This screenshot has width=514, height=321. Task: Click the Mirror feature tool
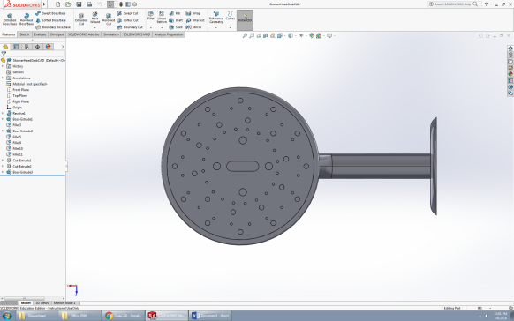(193, 27)
